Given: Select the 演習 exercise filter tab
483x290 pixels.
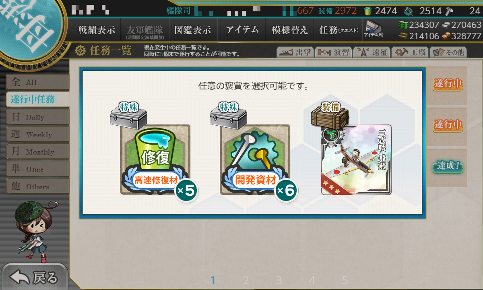Looking at the screenshot, I should (x=333, y=52).
